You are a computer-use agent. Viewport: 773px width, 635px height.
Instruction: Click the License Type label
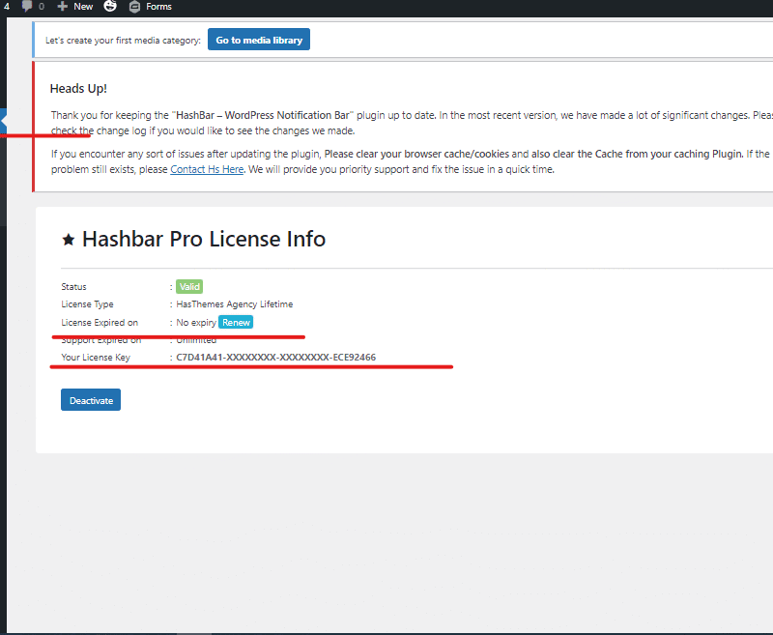[87, 304]
